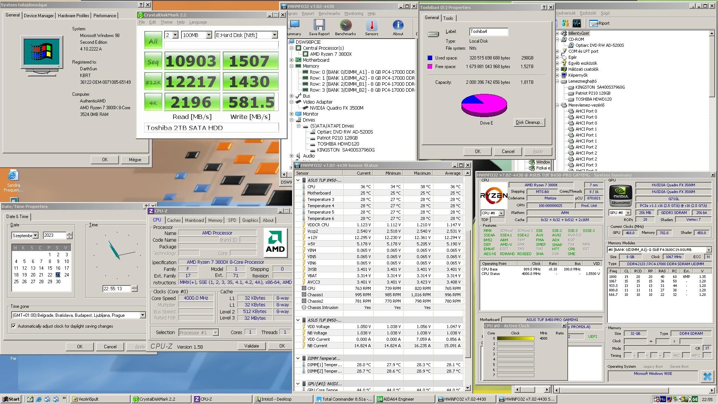Switch to Hardware Profiles tab
The width and height of the screenshot is (718, 404).
point(73,15)
